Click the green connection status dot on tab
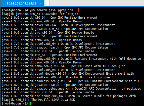 coord(4,3)
